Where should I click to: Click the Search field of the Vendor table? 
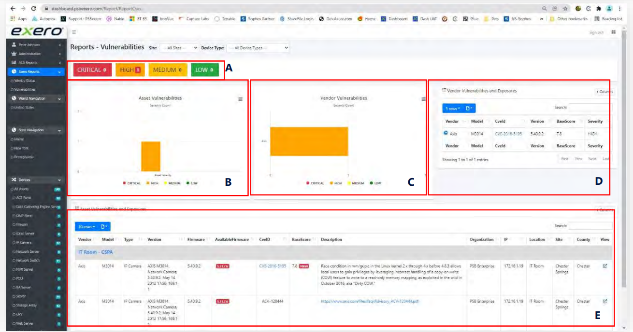point(590,108)
